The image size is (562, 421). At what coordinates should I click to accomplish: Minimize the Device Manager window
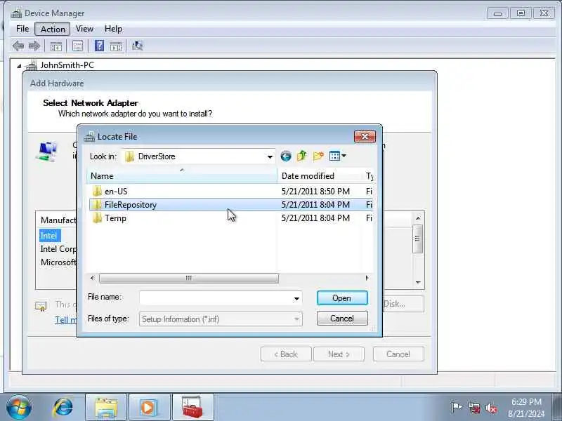click(497, 13)
